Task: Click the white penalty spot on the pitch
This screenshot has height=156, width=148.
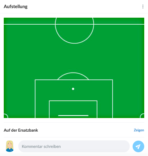Action: coord(73,89)
